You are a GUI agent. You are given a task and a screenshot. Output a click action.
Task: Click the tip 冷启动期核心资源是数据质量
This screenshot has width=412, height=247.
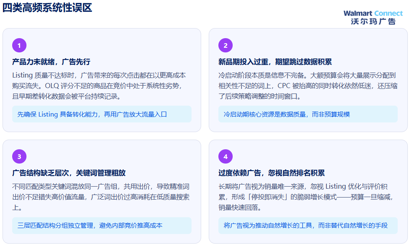point(308,114)
